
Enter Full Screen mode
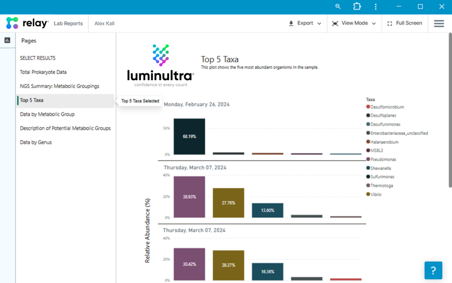point(405,24)
